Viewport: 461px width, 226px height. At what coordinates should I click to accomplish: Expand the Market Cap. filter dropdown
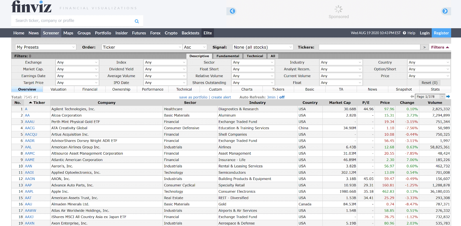pyautogui.click(x=77, y=69)
